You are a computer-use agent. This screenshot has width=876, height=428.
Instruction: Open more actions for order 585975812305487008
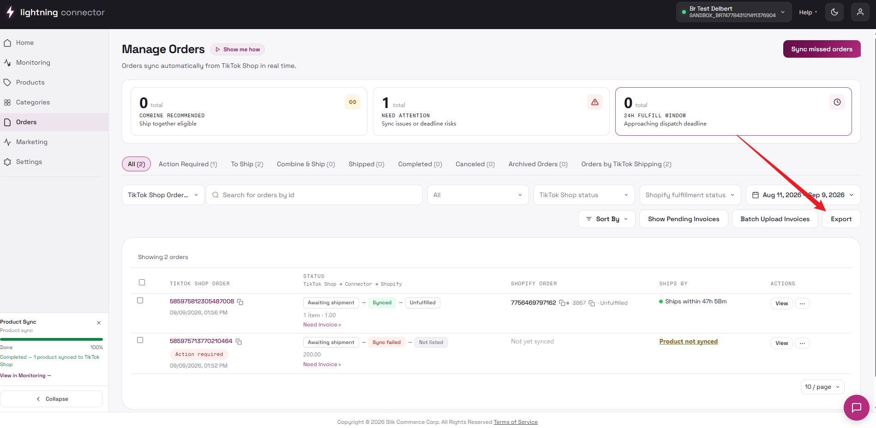(802, 303)
